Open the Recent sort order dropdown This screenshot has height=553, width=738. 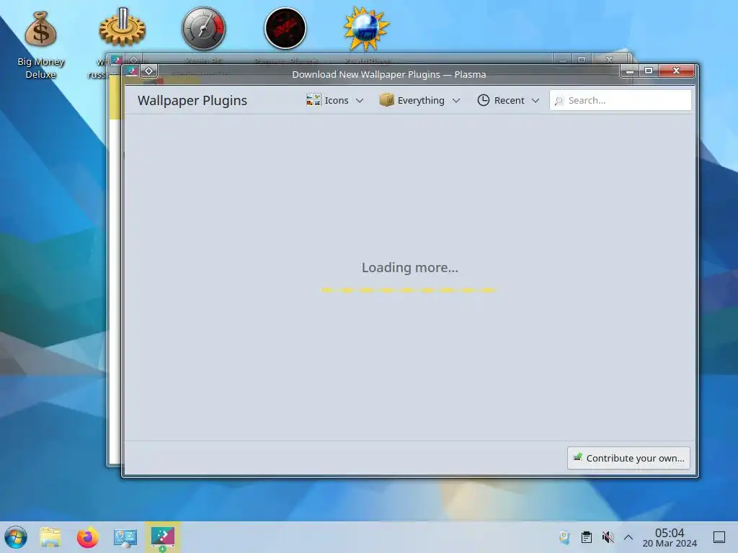[x=508, y=100]
